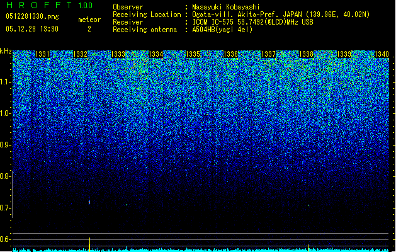Click the 'Receiving Location' label
This screenshot has width=396, height=252.
pos(147,14)
